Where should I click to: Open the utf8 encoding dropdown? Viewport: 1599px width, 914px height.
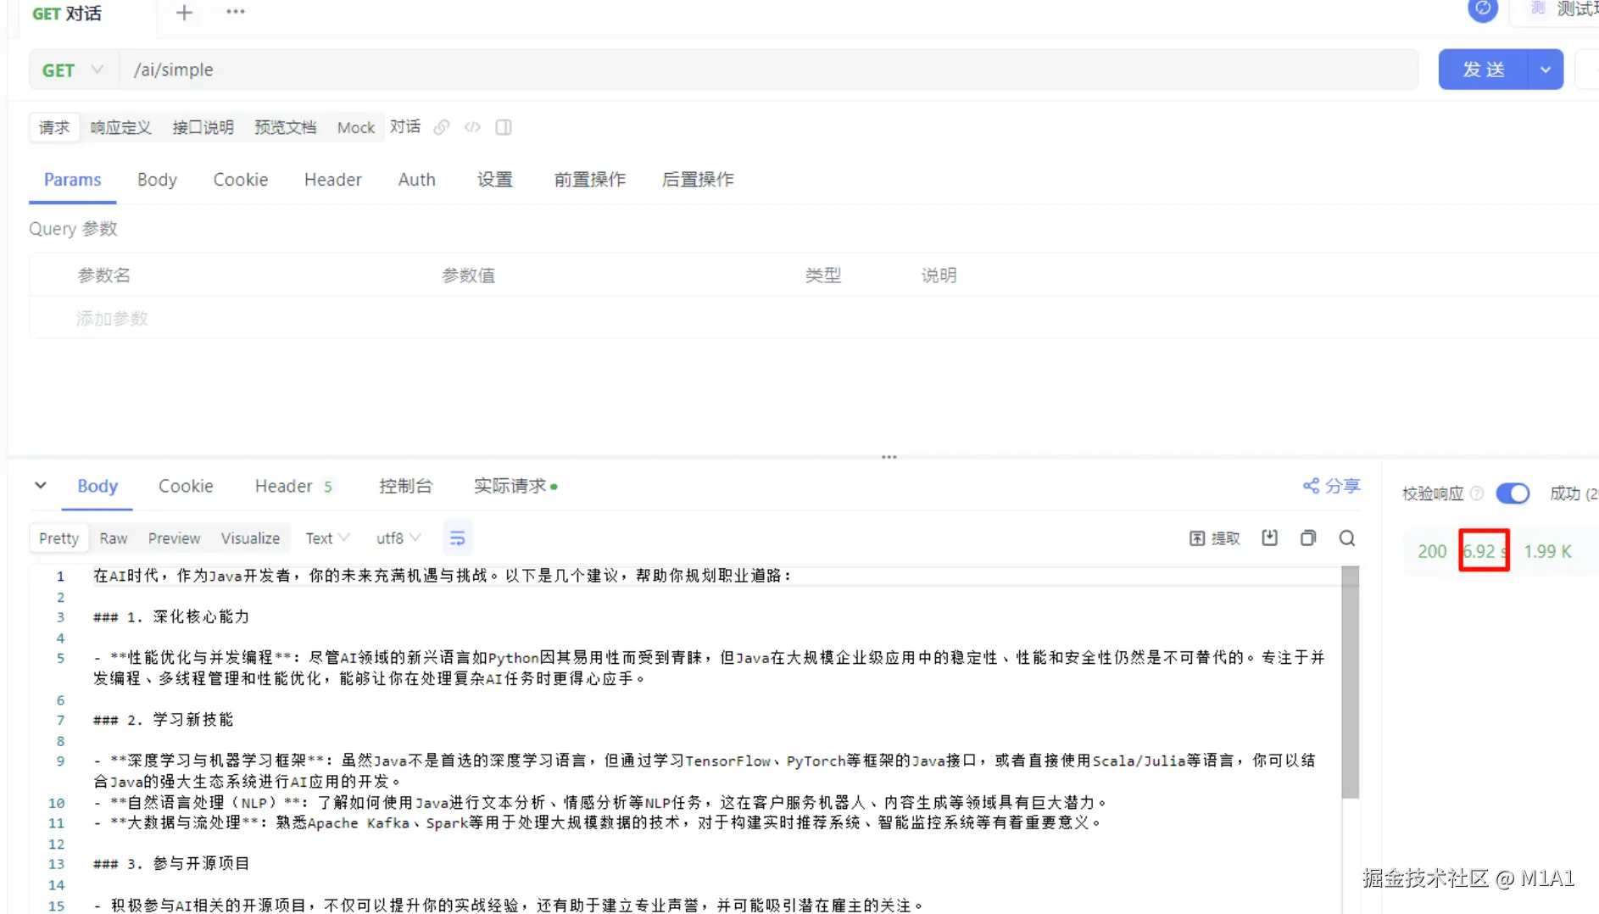(397, 538)
